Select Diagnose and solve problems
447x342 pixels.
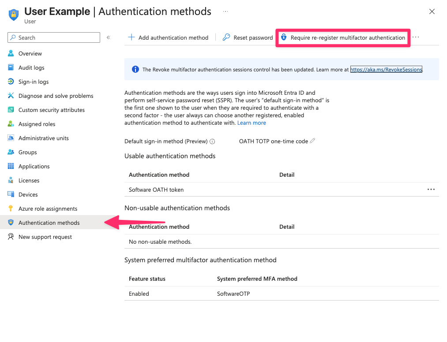tap(55, 96)
